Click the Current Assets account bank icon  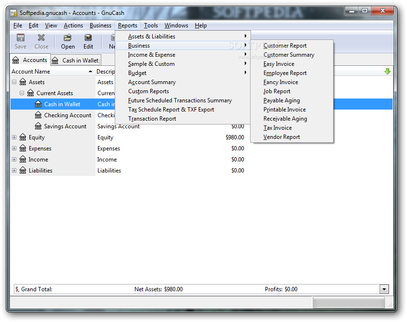click(x=31, y=93)
